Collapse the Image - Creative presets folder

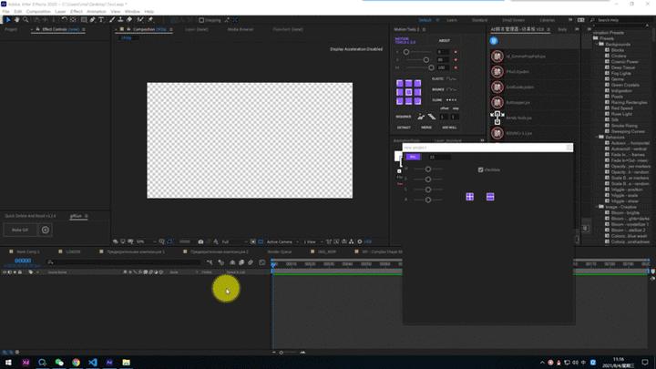pyautogui.click(x=598, y=207)
